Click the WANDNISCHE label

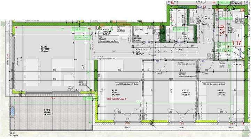183,7
